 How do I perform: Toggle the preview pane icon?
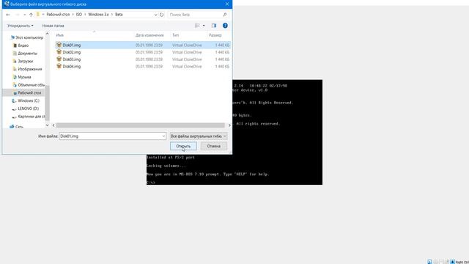[213, 26]
